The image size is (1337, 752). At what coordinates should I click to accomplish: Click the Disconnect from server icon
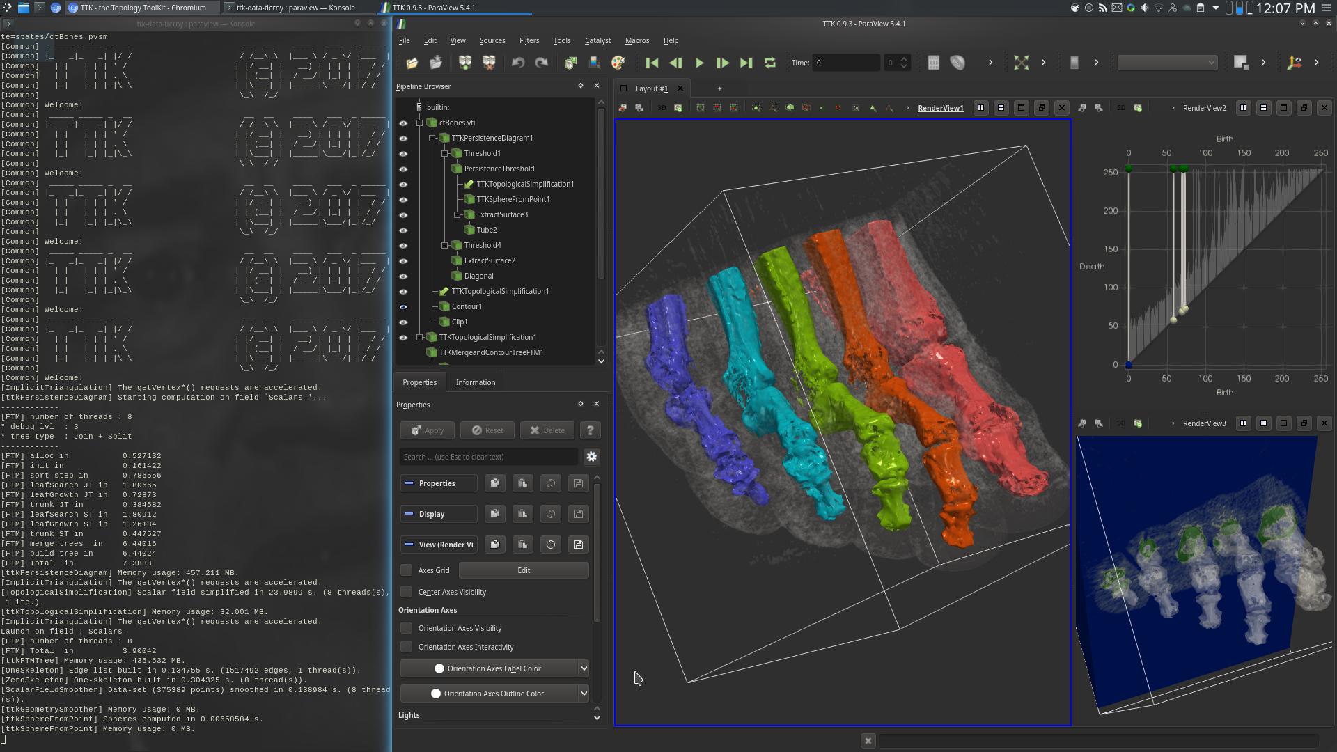[489, 63]
